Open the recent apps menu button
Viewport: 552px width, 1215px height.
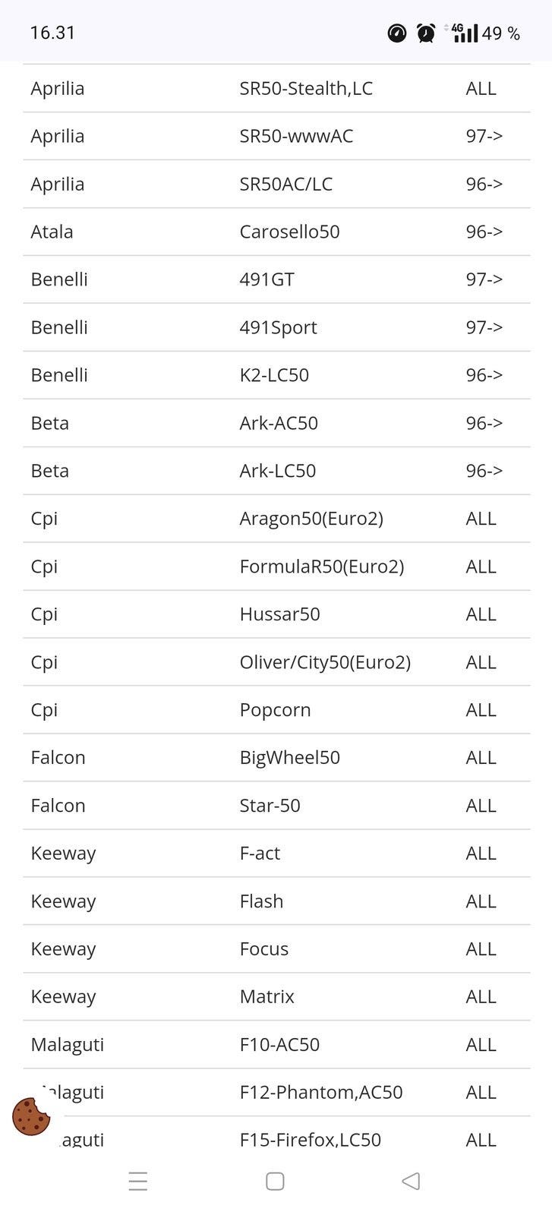(x=138, y=1181)
